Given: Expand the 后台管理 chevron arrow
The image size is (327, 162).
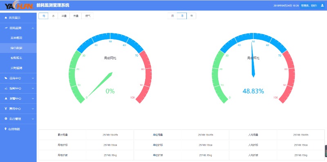Looking at the screenshot, I should click(x=33, y=119).
